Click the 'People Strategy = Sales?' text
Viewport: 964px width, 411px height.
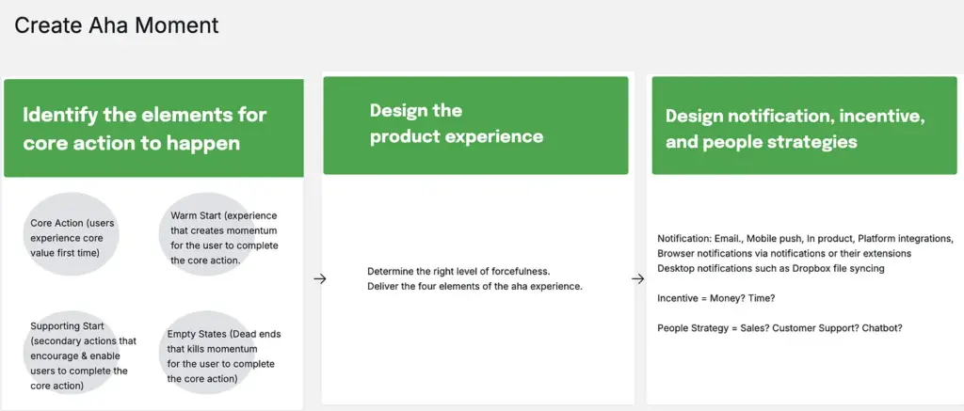(780, 326)
